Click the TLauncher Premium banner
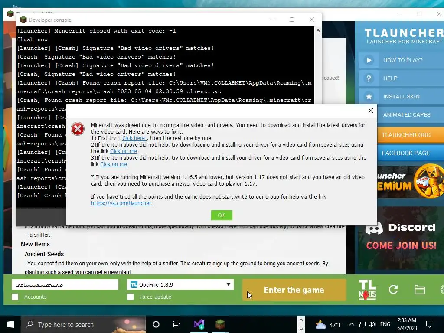Image resolution: width=444 pixels, height=333 pixels. [x=411, y=182]
